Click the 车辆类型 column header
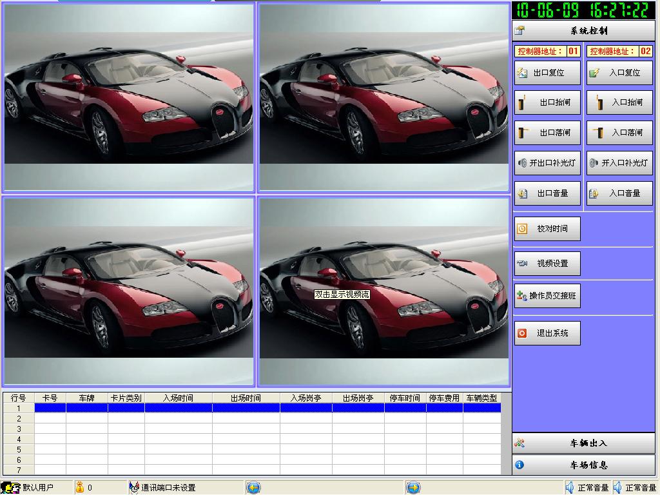 pos(482,398)
